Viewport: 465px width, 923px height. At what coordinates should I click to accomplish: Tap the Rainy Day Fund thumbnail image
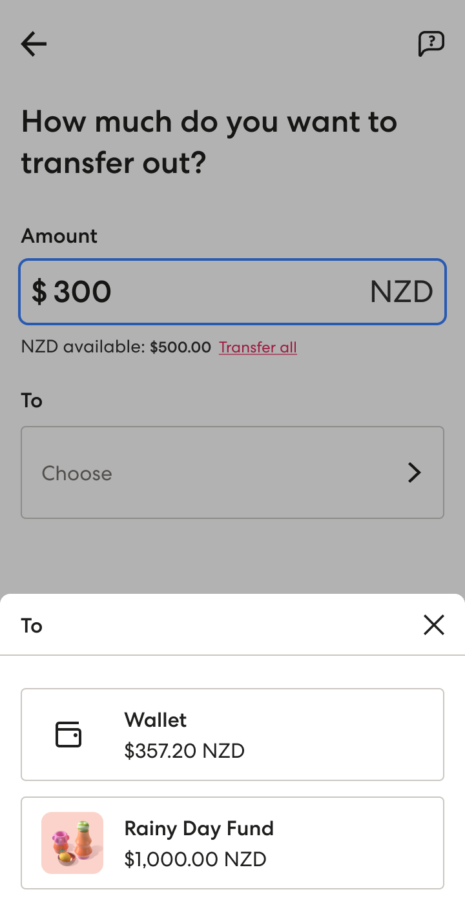tap(72, 843)
